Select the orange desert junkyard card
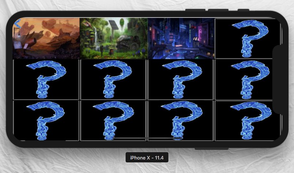Image resolution: width=294 pixels, height=173 pixels. click(x=46, y=38)
